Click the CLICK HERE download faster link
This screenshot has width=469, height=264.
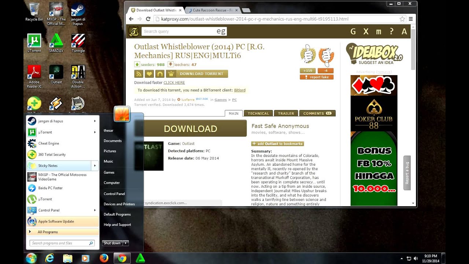174,83
